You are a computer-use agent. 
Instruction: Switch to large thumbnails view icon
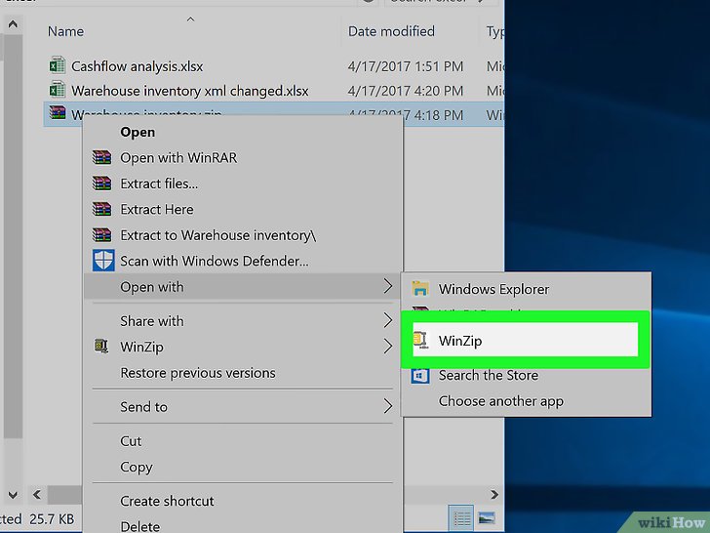(x=487, y=517)
